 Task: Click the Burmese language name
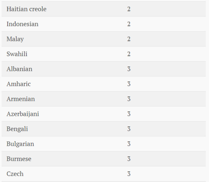[x=19, y=159]
